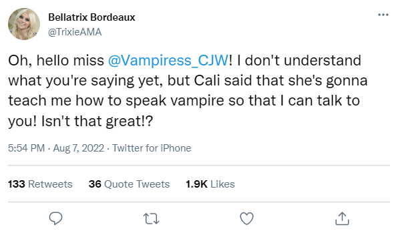The image size is (398, 243).
Task: Open the @TrixieAMA handle
Action: click(75, 32)
